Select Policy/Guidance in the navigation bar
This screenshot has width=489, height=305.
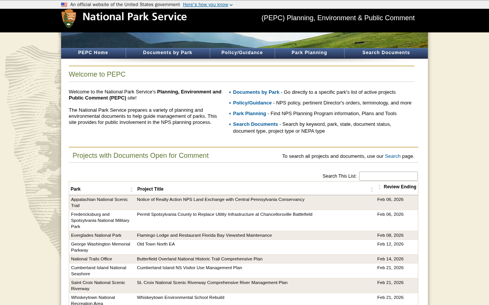tap(242, 53)
